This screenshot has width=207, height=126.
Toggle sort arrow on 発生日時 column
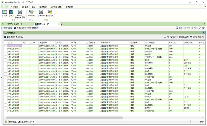click(54, 43)
